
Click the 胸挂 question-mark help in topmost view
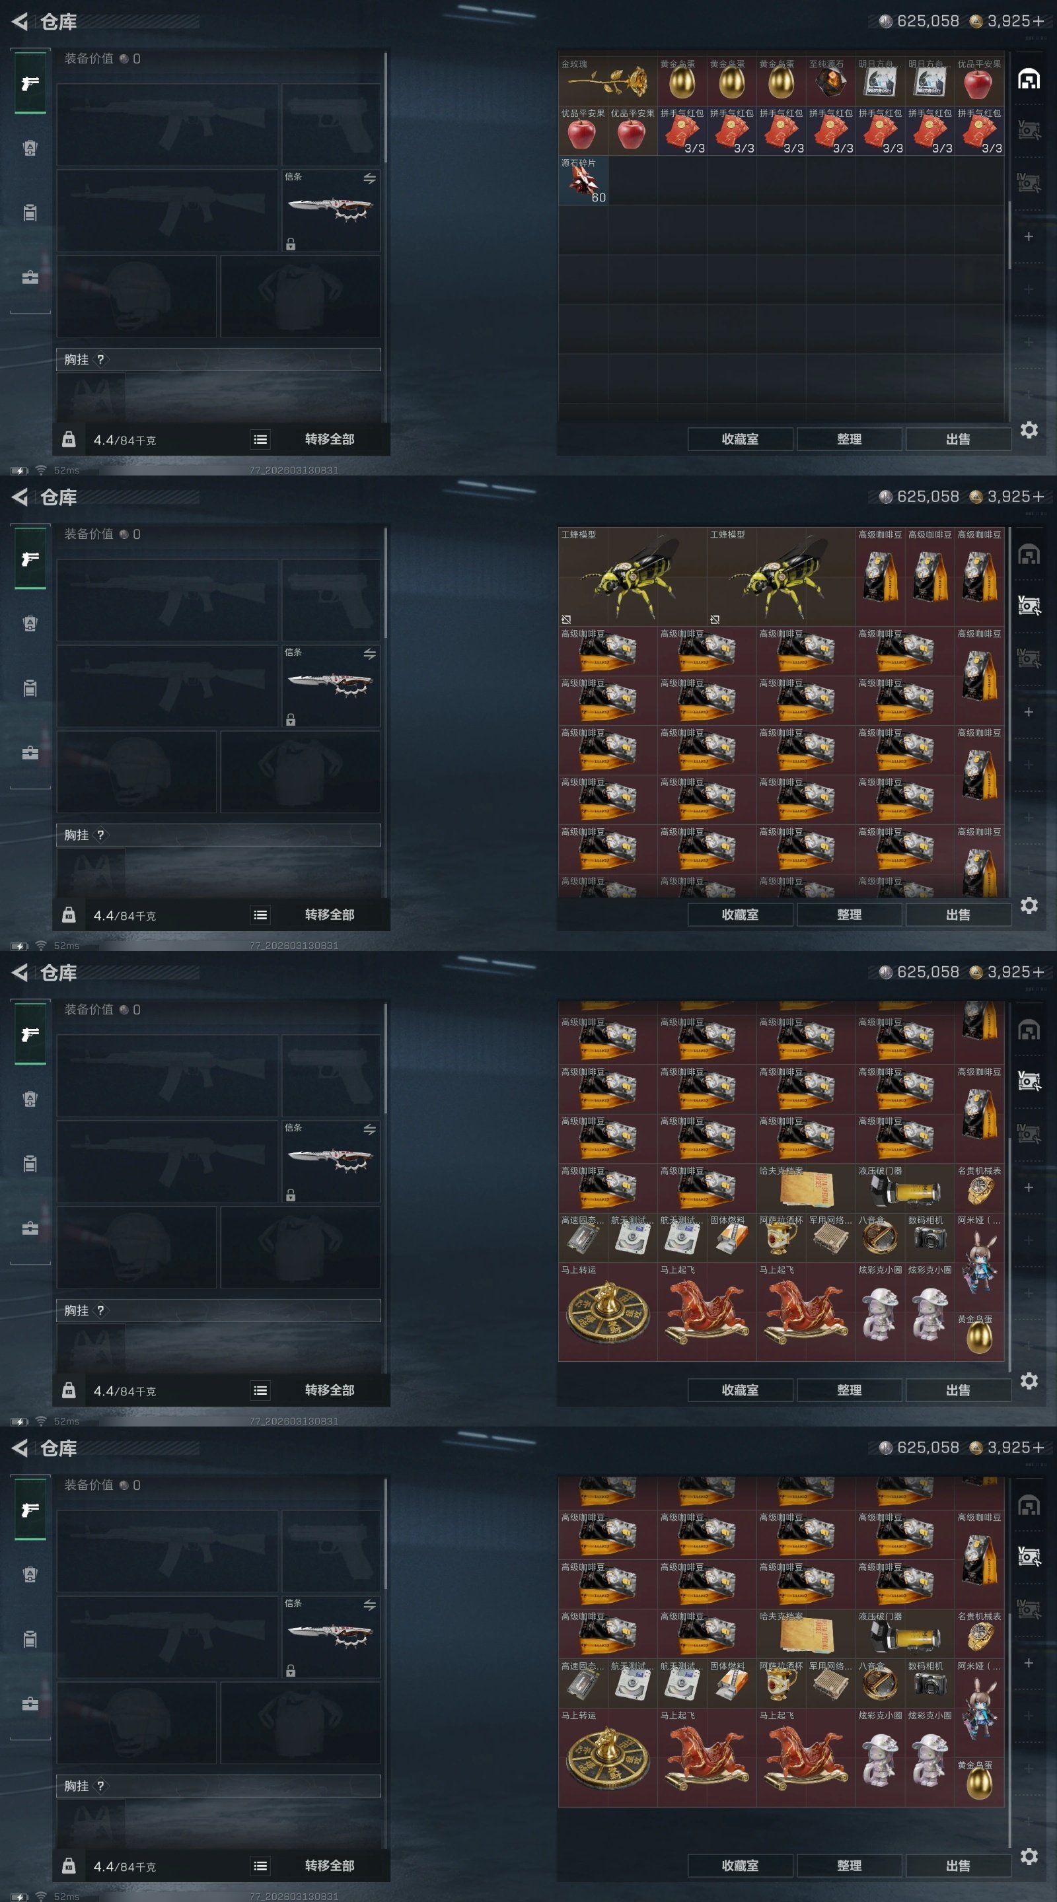tap(100, 359)
